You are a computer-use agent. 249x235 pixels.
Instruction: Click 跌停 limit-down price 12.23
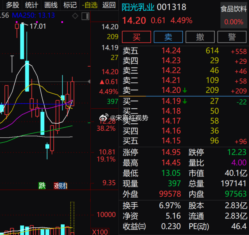click(237, 152)
